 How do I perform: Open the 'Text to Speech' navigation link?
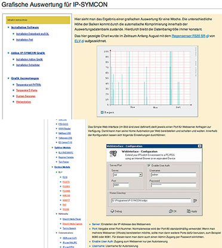pyautogui.click(x=69, y=228)
